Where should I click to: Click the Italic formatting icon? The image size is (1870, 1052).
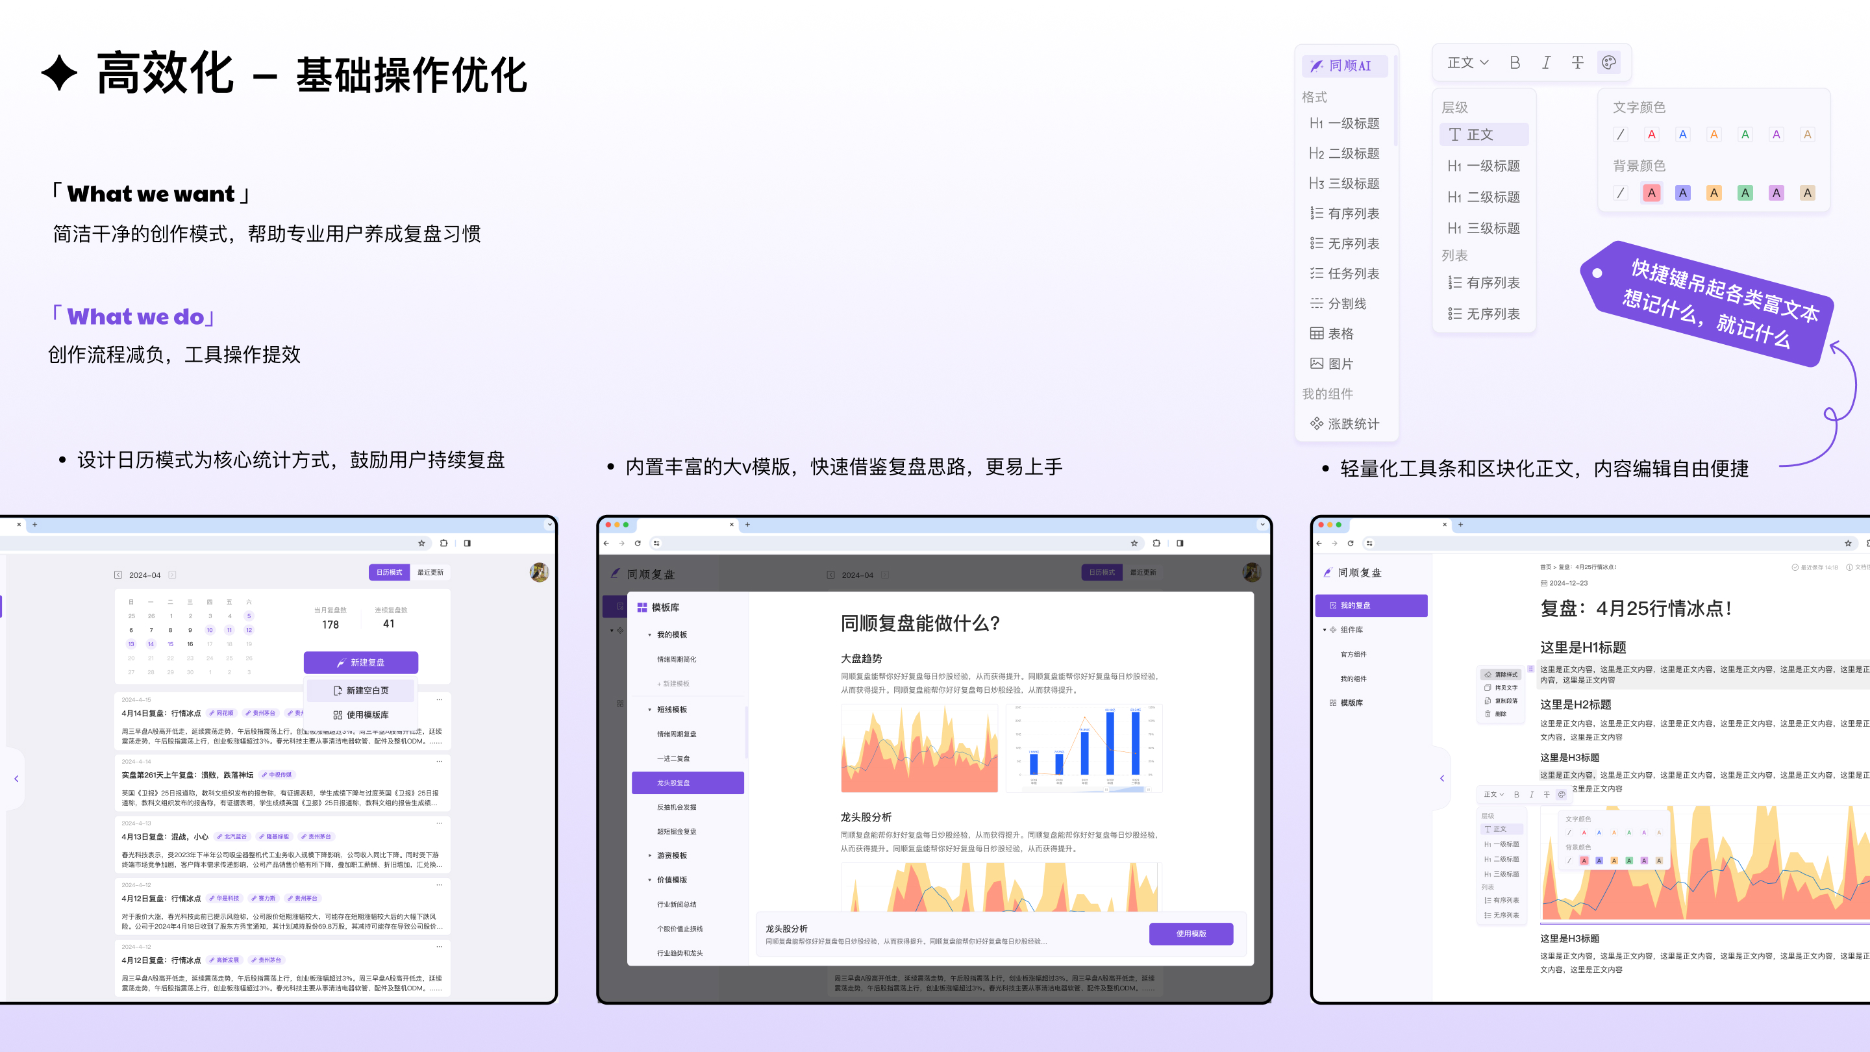1546,62
